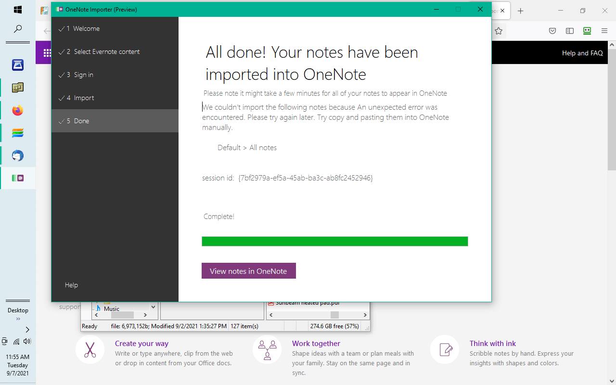Open the Help and FAQ link
Viewport: 616px width, 385px height.
tap(582, 53)
